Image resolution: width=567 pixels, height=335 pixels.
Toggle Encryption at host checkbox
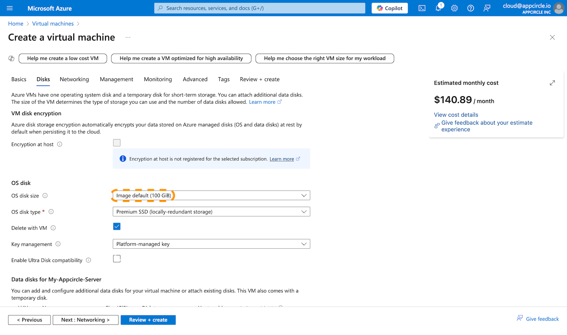117,143
